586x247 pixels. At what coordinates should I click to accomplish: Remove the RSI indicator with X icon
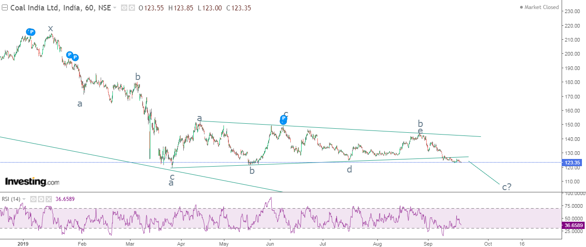[48, 199]
